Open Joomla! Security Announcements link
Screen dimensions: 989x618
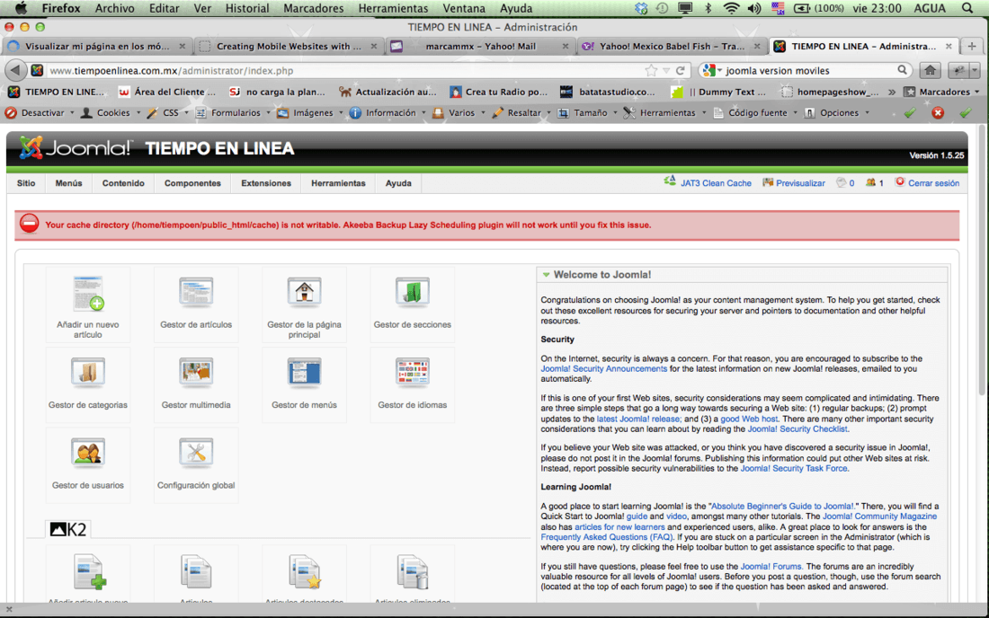pos(603,368)
